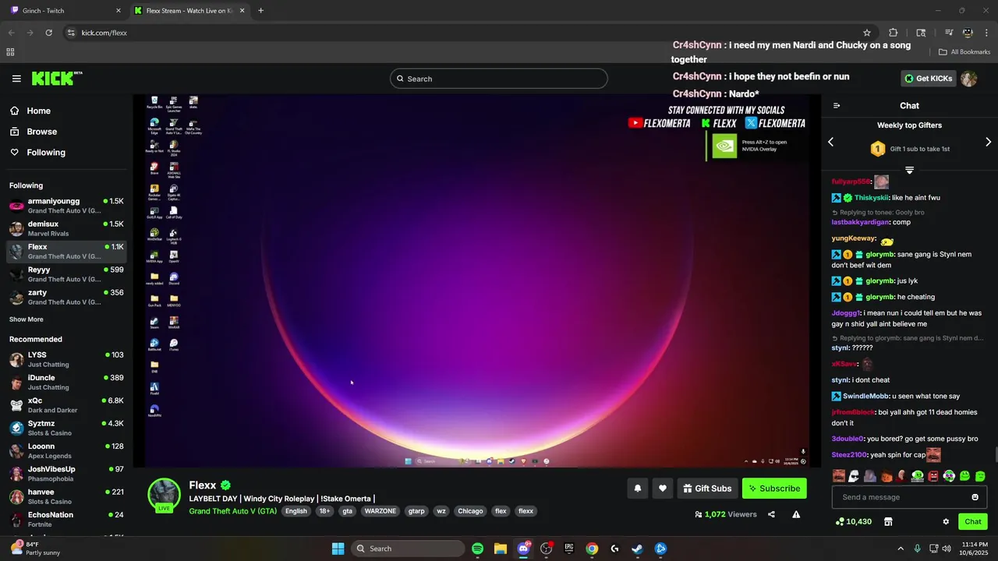Open Windows Start menu
The height and width of the screenshot is (561, 998).
[x=338, y=549]
